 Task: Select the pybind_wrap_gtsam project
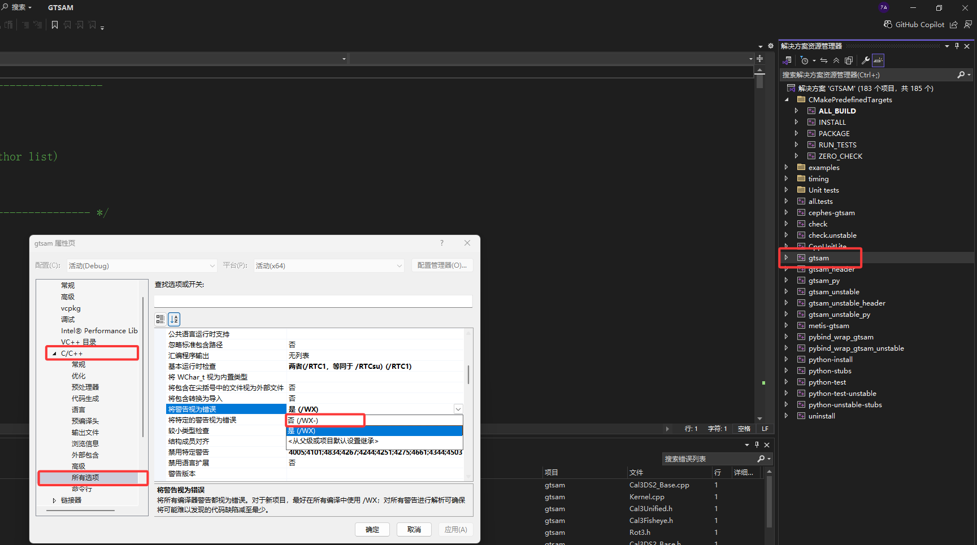point(841,337)
